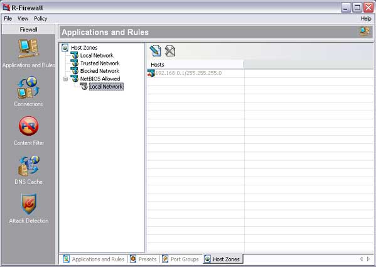Select the NetBIOS Allowed zone

100,79
